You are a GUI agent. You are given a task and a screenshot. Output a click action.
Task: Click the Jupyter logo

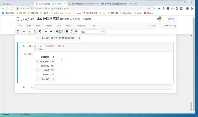(25, 19)
